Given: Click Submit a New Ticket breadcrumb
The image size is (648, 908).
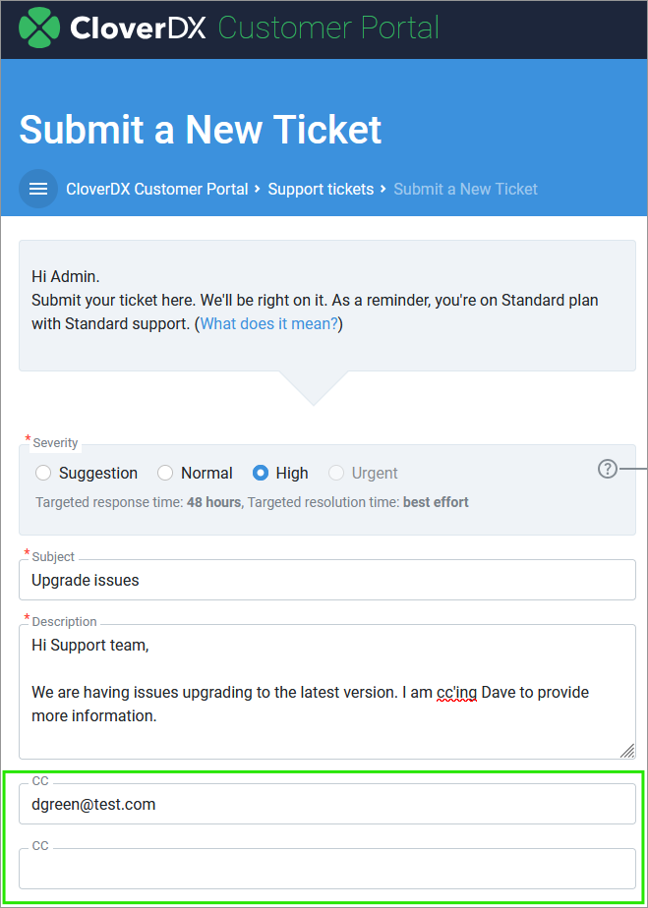Looking at the screenshot, I should [x=465, y=189].
